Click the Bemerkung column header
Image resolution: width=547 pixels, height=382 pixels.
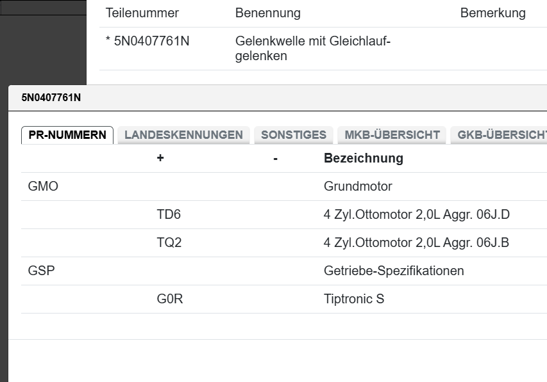[492, 13]
